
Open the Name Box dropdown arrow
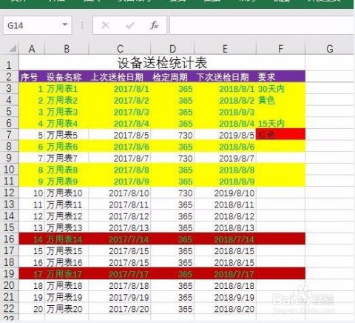[x=65, y=24]
